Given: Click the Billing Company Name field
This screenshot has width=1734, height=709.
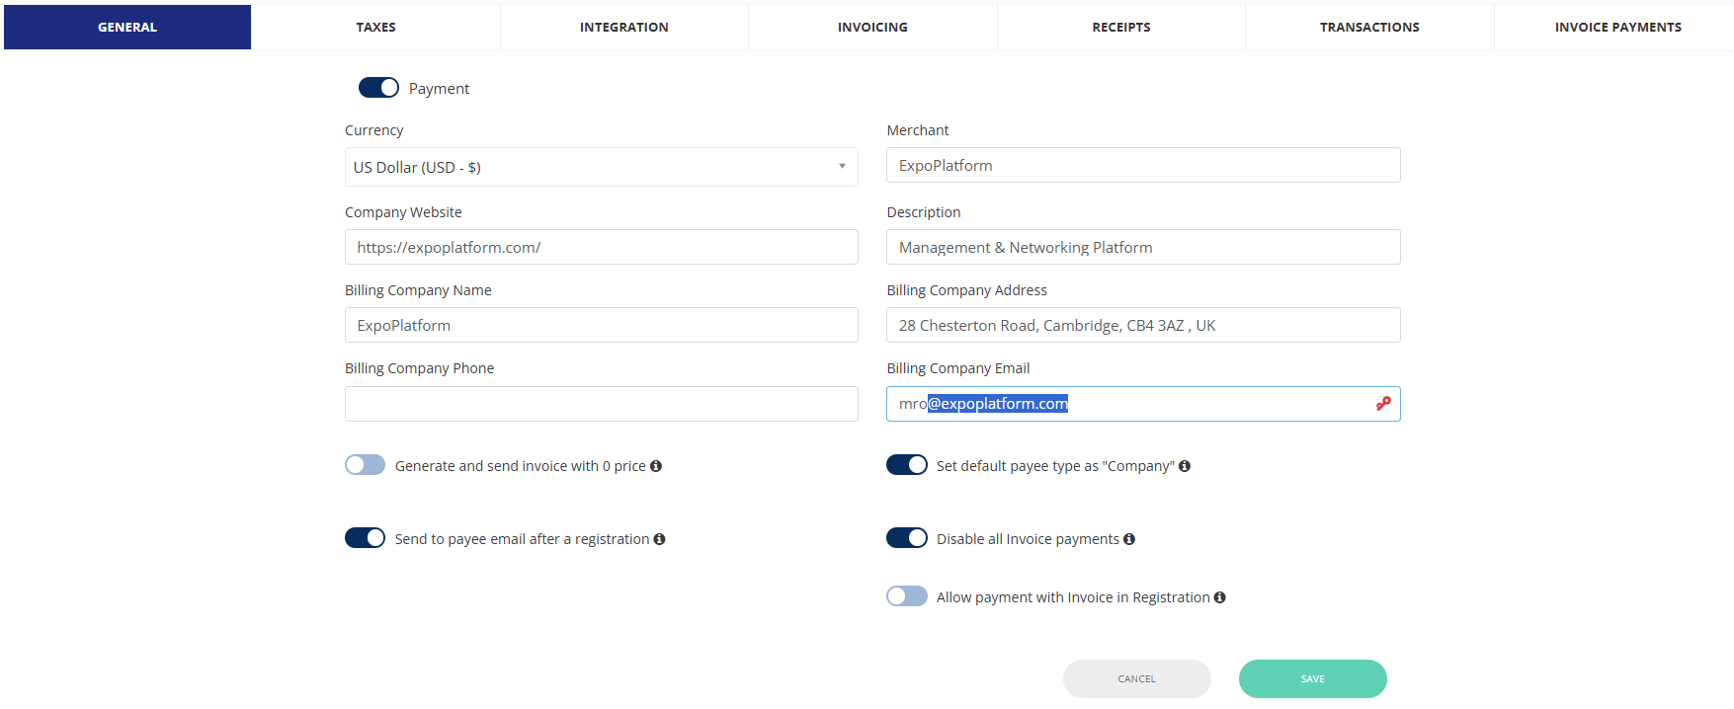Looking at the screenshot, I should (601, 325).
